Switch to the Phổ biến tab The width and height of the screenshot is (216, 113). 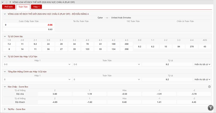(x=8, y=7)
